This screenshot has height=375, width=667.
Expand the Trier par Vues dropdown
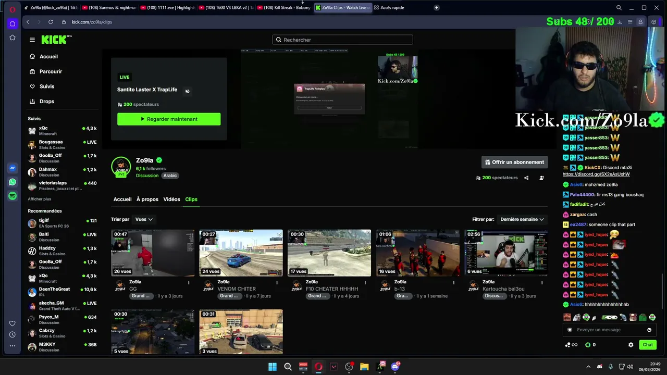tap(144, 219)
